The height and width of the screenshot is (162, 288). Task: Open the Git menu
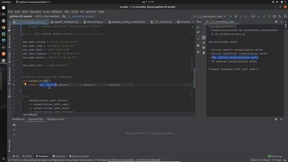point(82,12)
